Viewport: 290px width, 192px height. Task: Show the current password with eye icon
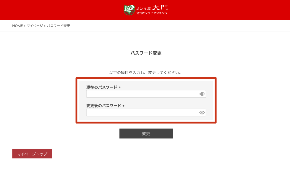(202, 94)
